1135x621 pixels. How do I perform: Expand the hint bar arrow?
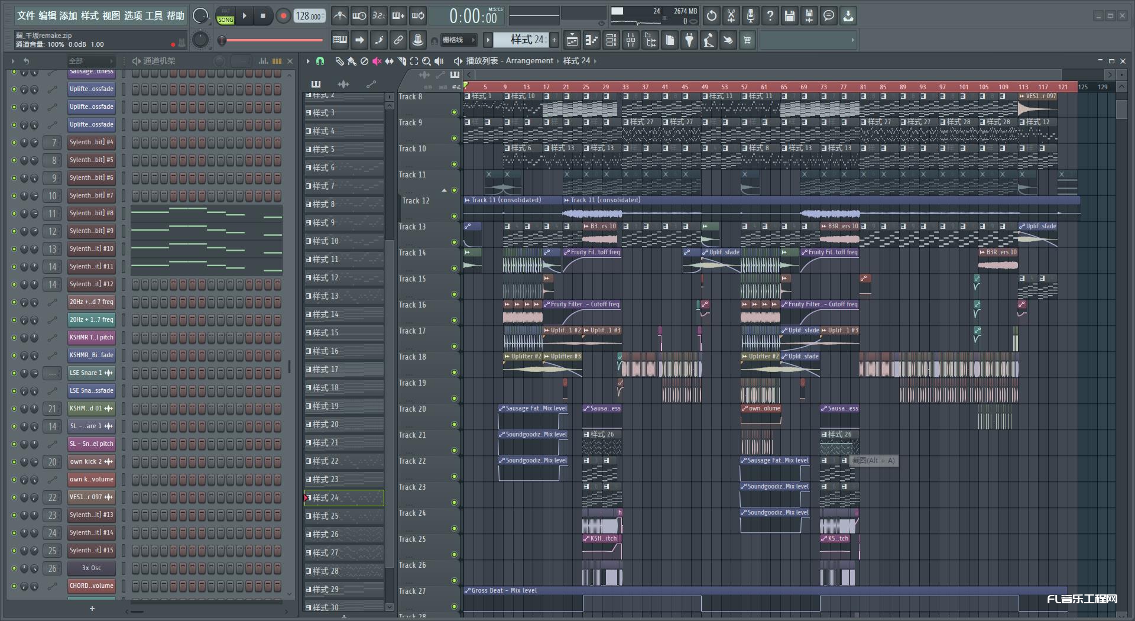[852, 40]
